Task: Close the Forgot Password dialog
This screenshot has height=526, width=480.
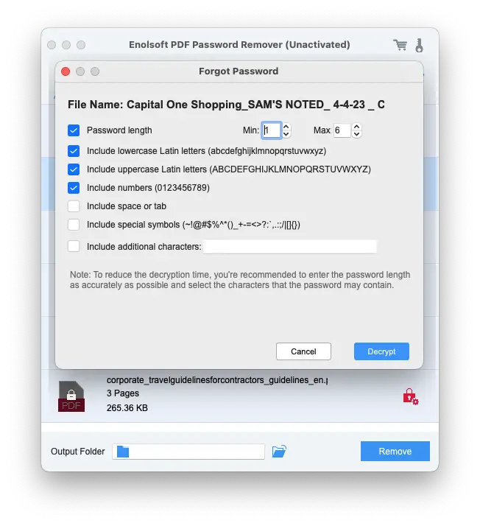Action: [x=66, y=71]
